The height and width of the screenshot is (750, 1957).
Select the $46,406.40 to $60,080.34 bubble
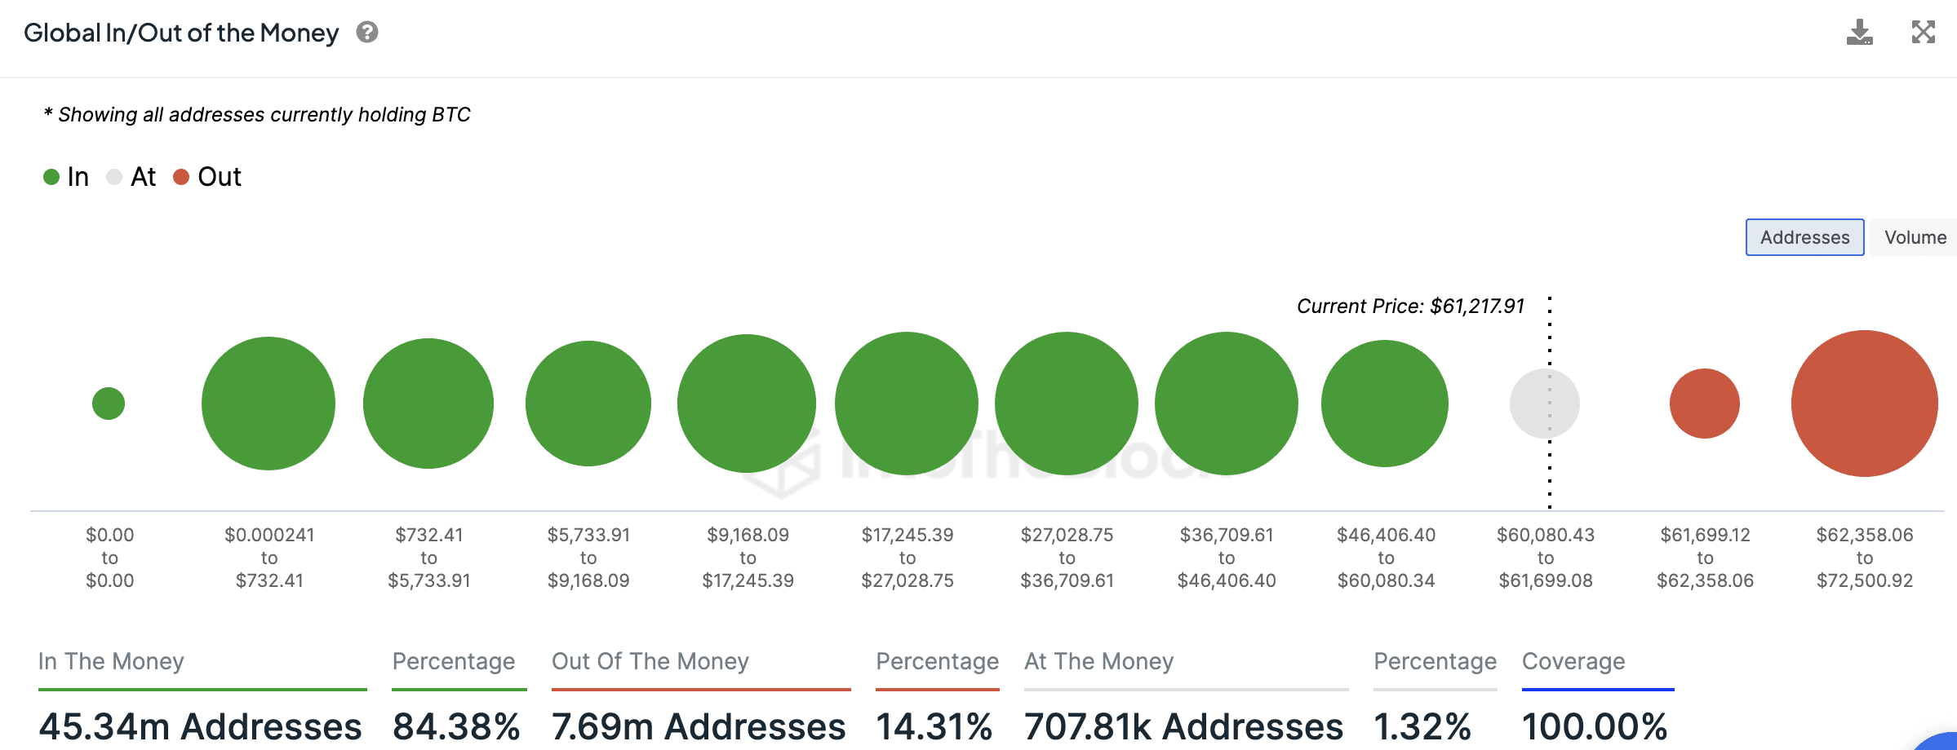[1385, 404]
